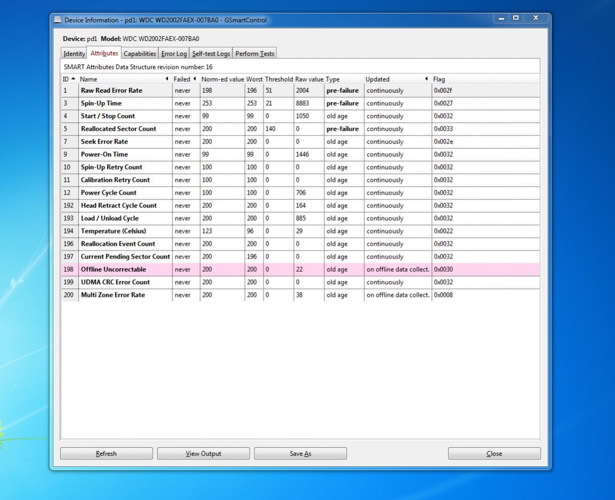Select the Load / Unload Cycle row
615x500 pixels.
coord(300,218)
